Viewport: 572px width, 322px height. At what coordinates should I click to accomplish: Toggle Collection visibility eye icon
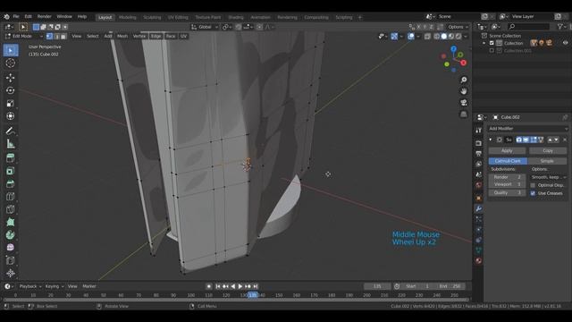click(565, 43)
